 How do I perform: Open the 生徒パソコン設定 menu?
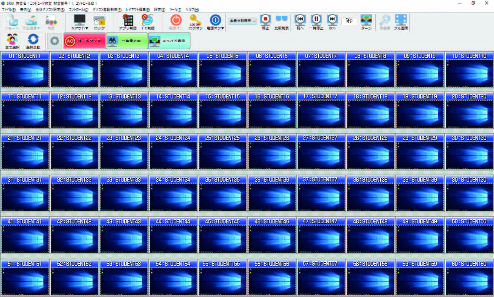tap(50, 9)
